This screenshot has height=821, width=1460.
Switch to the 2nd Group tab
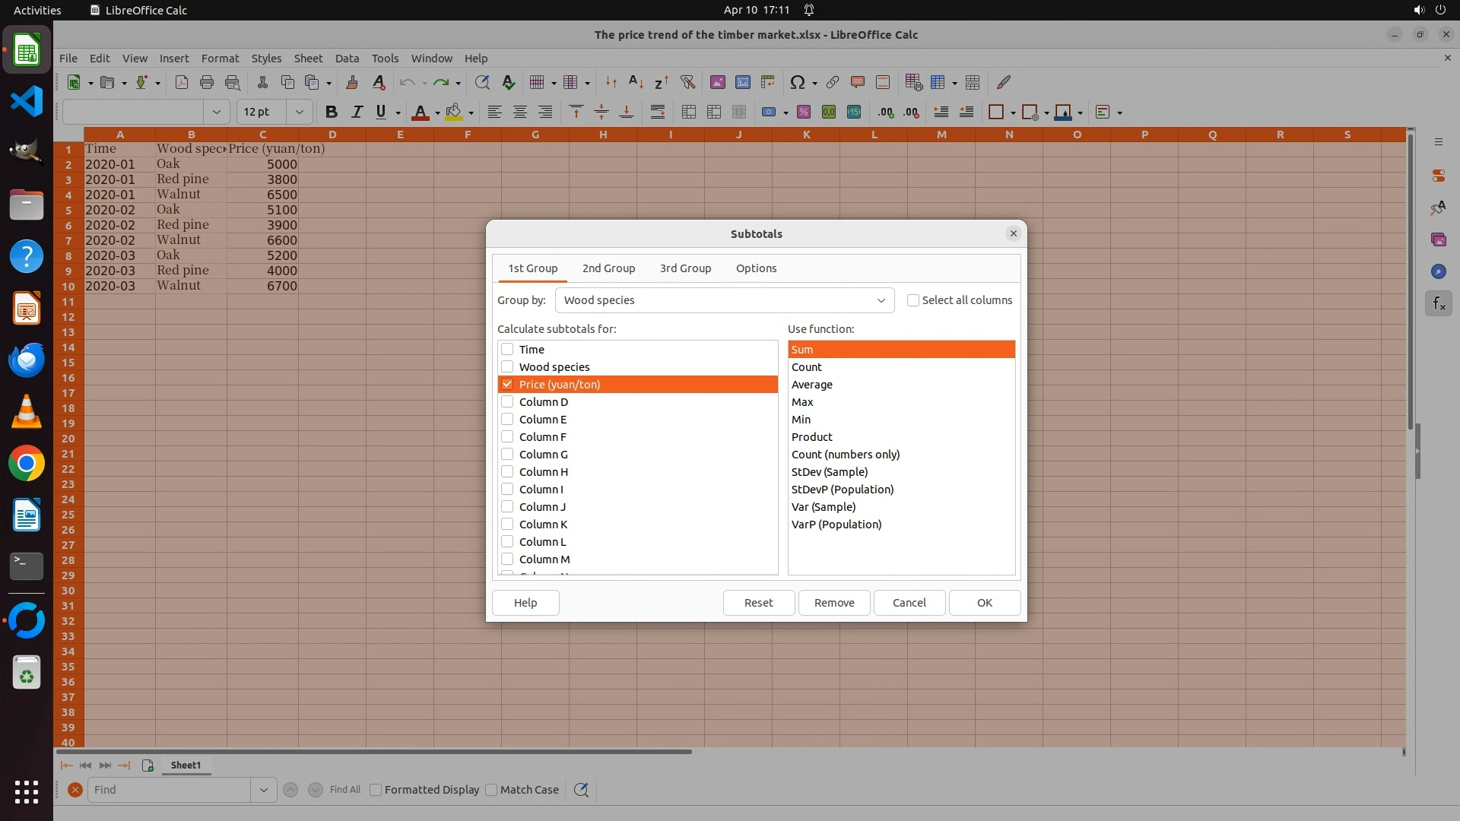pos(608,268)
